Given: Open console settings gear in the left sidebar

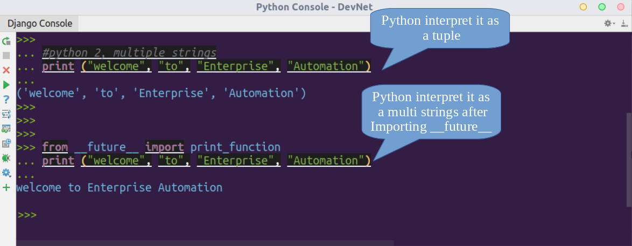Looking at the screenshot, I should tap(6, 173).
